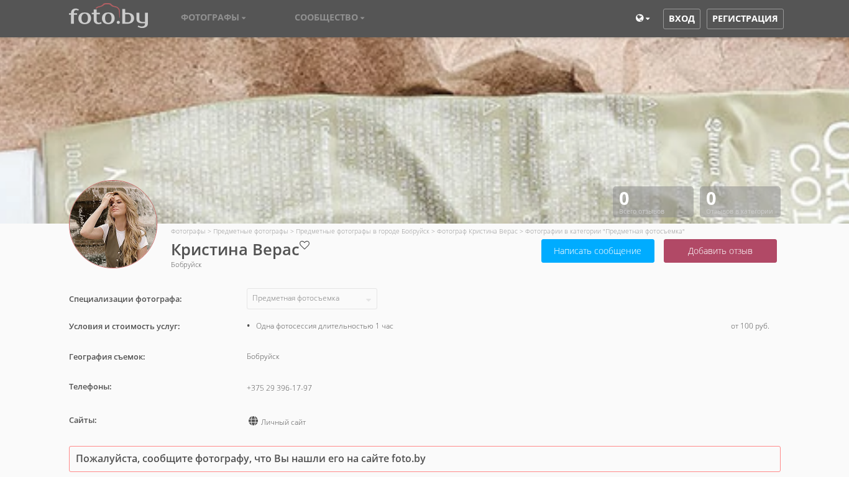This screenshot has height=477, width=849.
Task: Add Кристина Верас to favorites with heart
Action: (x=305, y=245)
